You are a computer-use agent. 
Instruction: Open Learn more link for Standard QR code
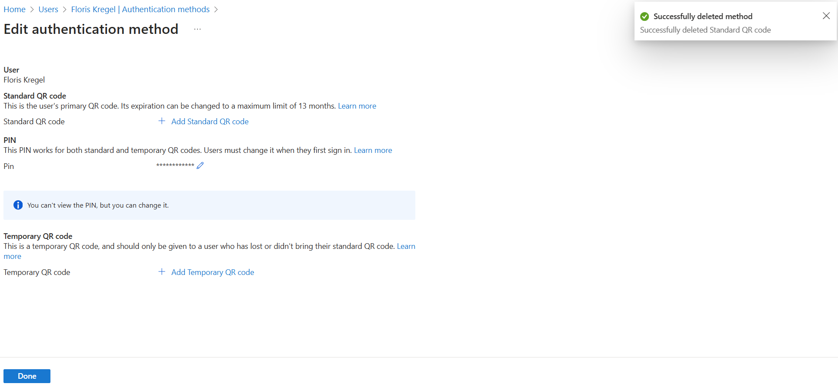coord(357,106)
